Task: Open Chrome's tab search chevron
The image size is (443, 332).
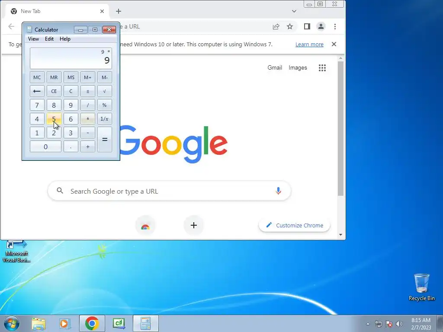Action: 294,11
